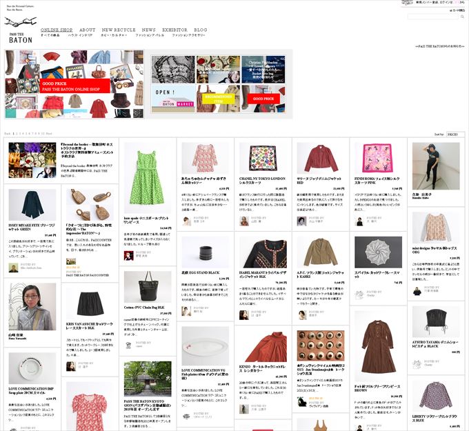Go to NEW RECYCLE page
This screenshot has height=431, width=469.
(x=119, y=30)
